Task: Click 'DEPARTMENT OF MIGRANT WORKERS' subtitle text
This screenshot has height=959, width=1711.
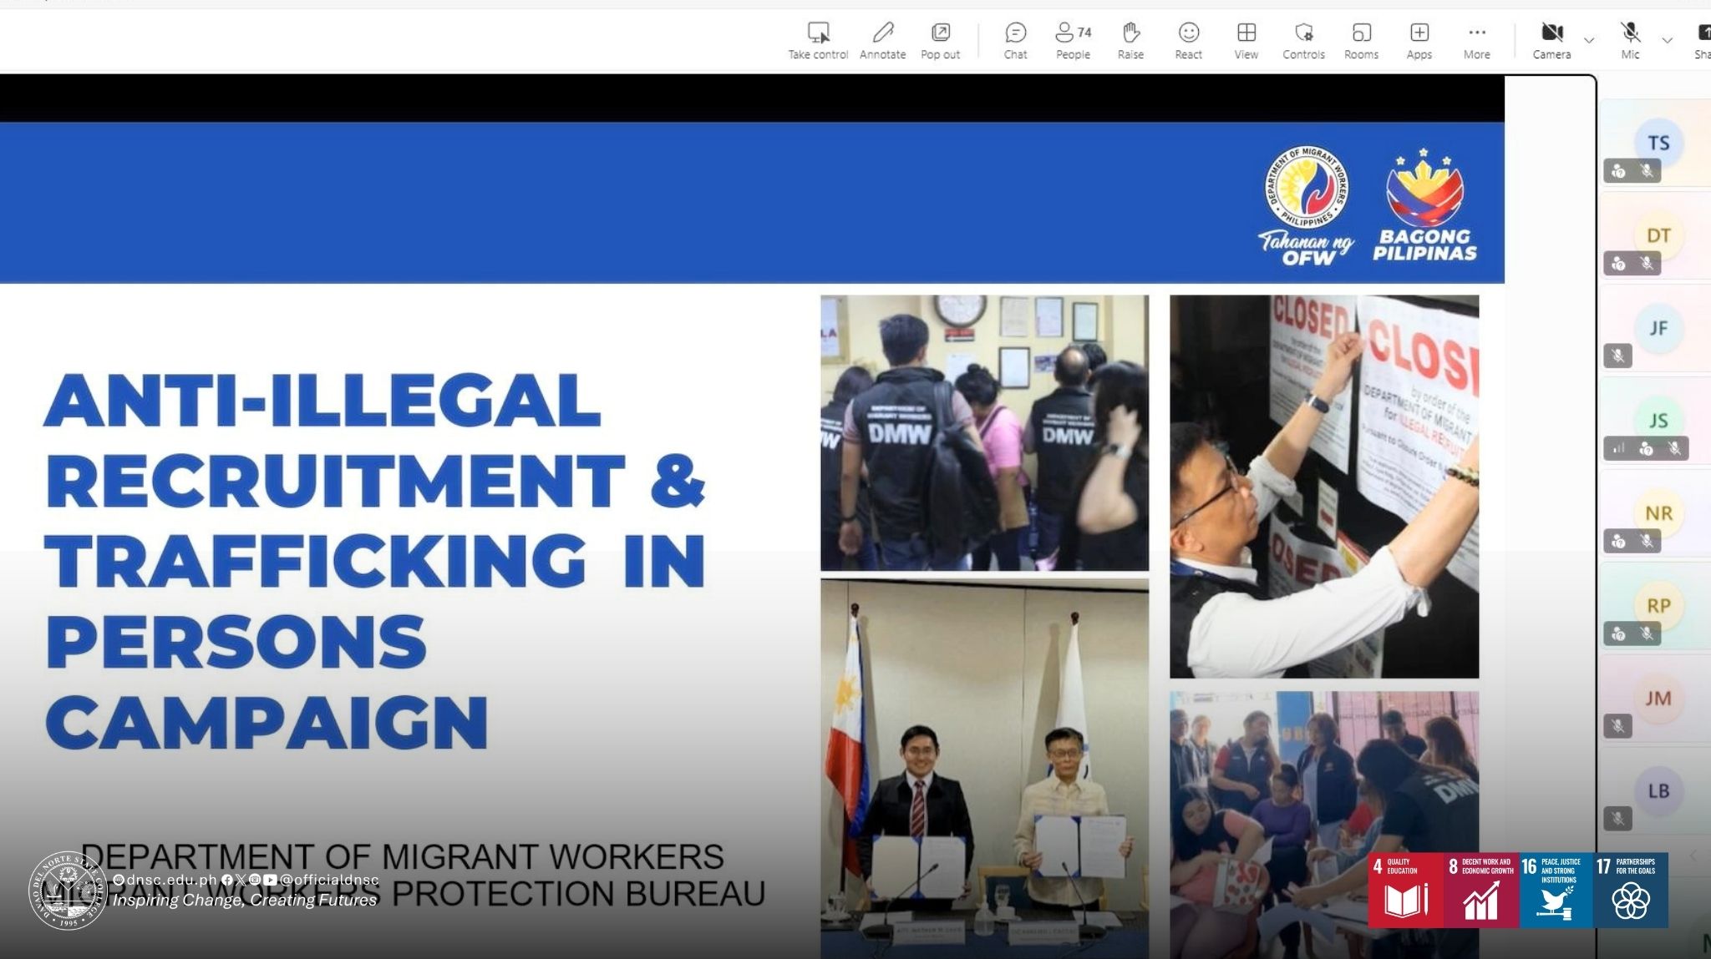Action: [402, 857]
